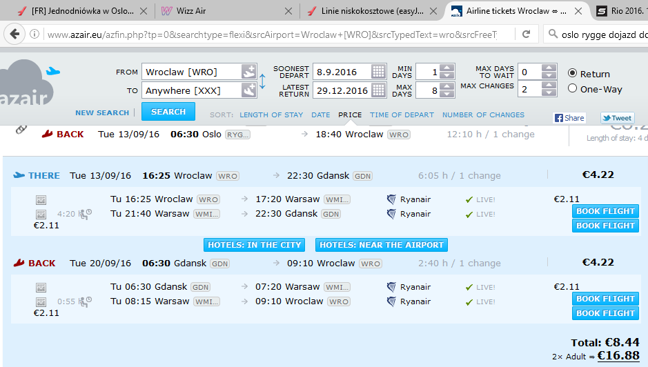Increase MIN DAYS value
648x367 pixels.
446,68
